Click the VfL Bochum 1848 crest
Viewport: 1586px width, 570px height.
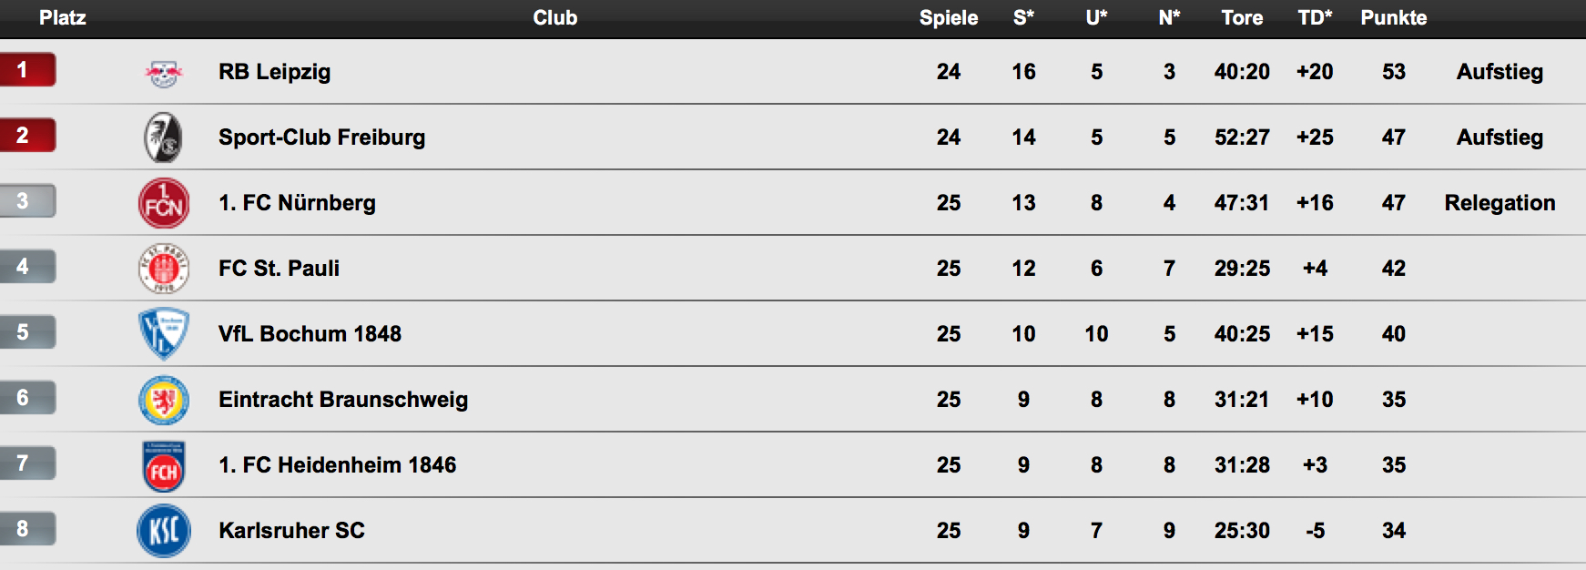pyautogui.click(x=164, y=333)
